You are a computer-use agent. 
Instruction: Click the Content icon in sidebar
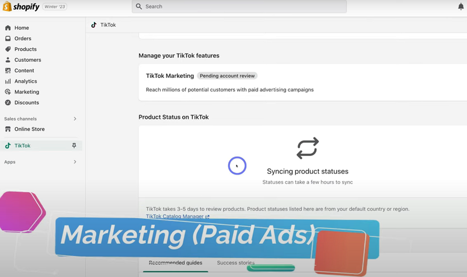click(x=8, y=70)
